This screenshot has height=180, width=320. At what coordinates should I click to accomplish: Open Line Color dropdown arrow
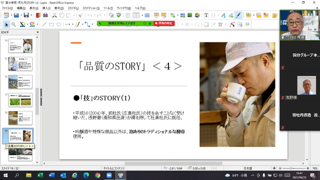click(x=27, y=24)
